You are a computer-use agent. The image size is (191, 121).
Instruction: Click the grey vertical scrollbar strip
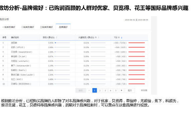[154, 55]
